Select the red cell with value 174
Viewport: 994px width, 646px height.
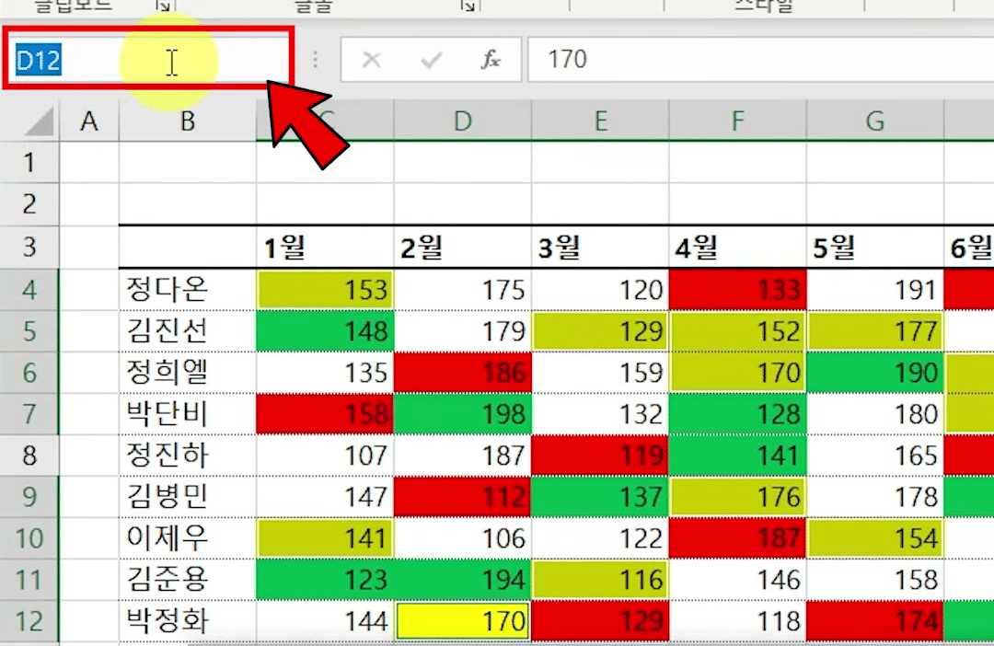coord(875,621)
